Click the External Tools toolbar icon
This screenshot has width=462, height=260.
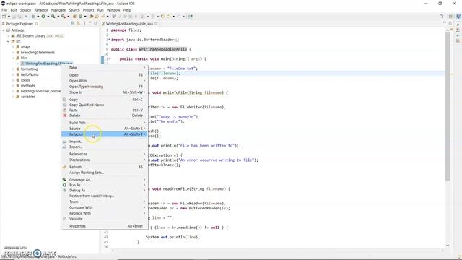64,17
